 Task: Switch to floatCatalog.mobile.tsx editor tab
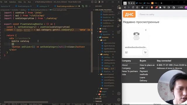tap(67, 6)
